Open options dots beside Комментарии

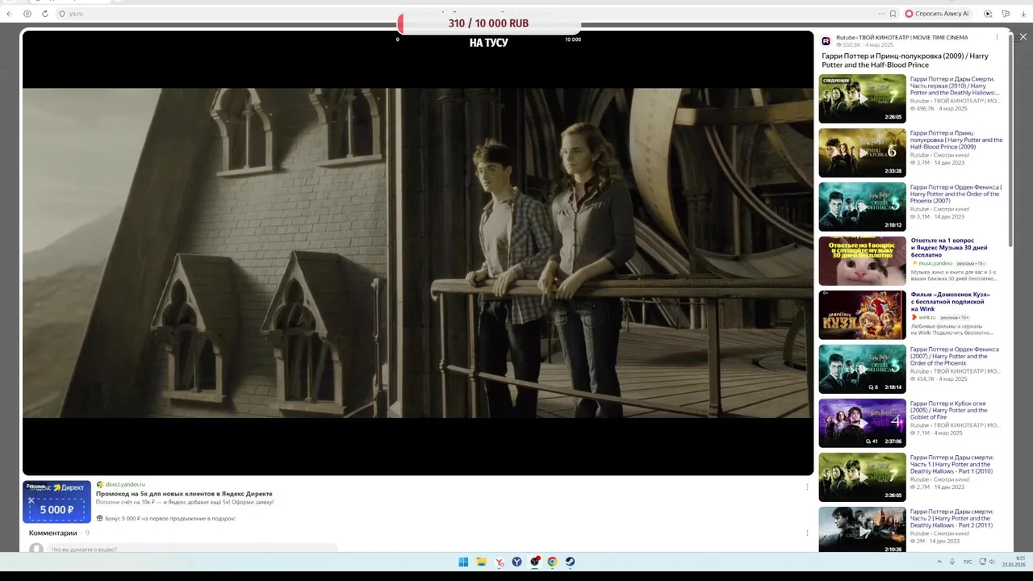(807, 533)
